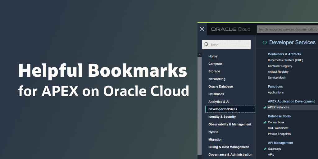This screenshot has height=159, width=318.
Task: Unpin Connections pin icon
Action: (265, 122)
